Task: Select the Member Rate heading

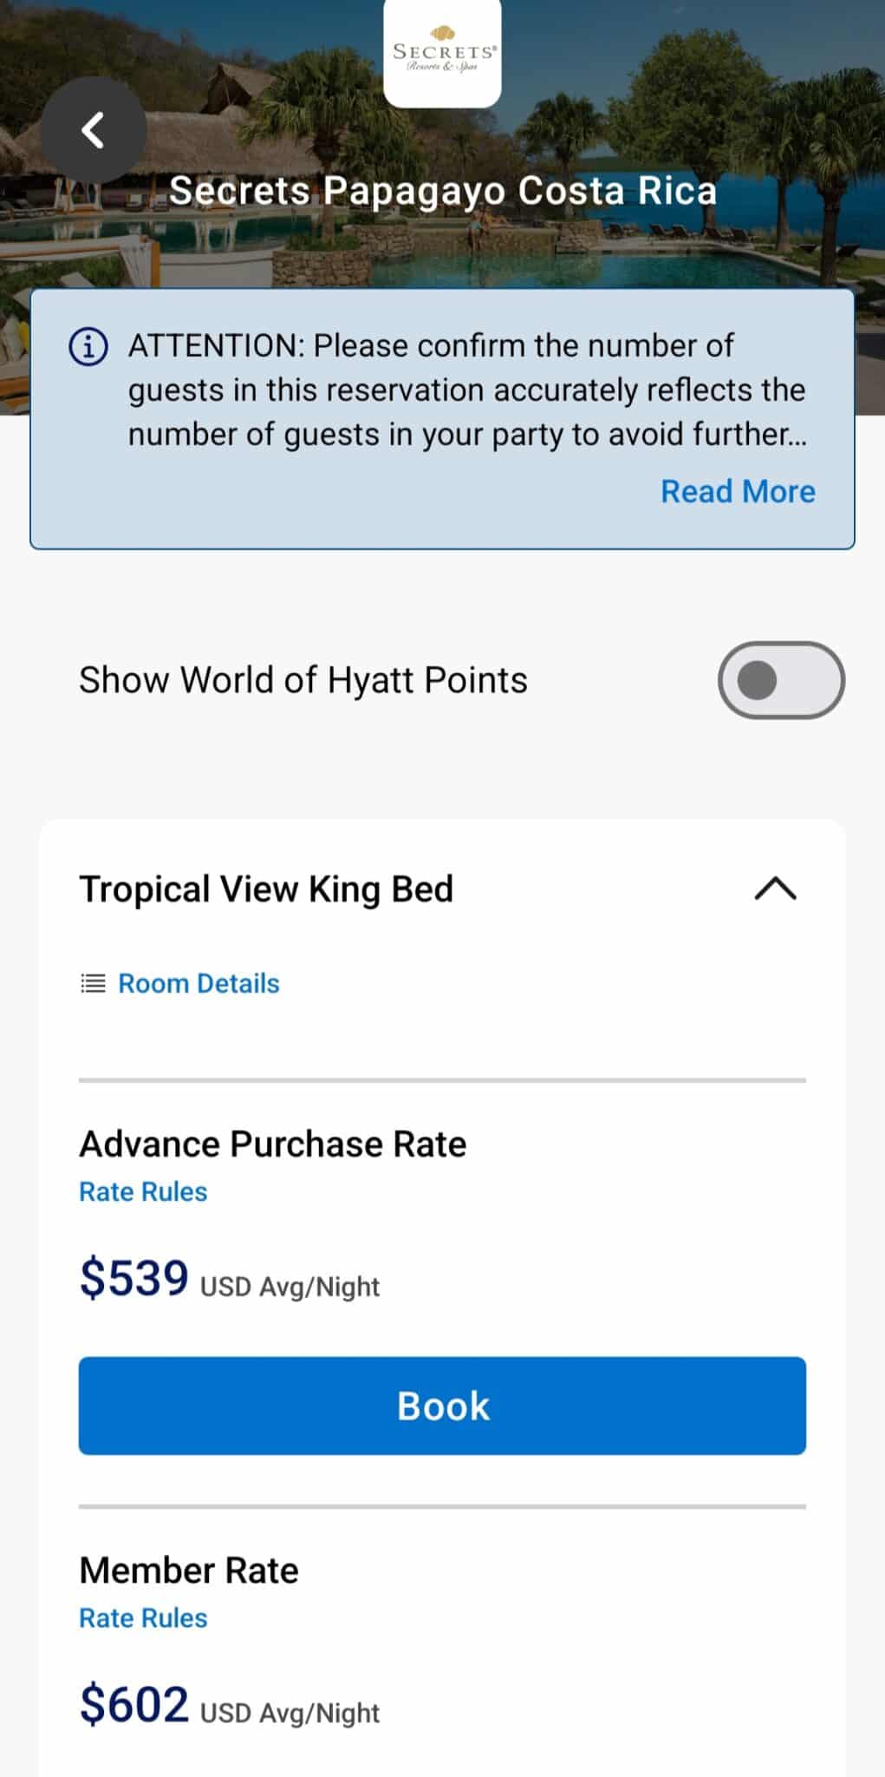Action: (189, 1570)
